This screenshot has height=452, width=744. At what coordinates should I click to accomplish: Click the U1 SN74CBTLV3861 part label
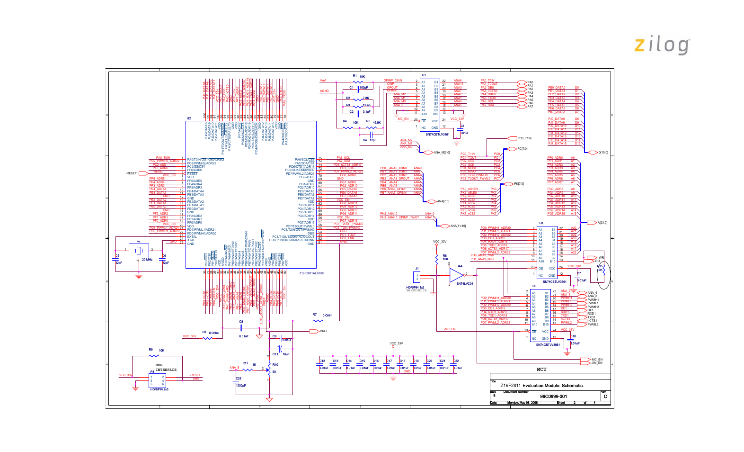[437, 135]
